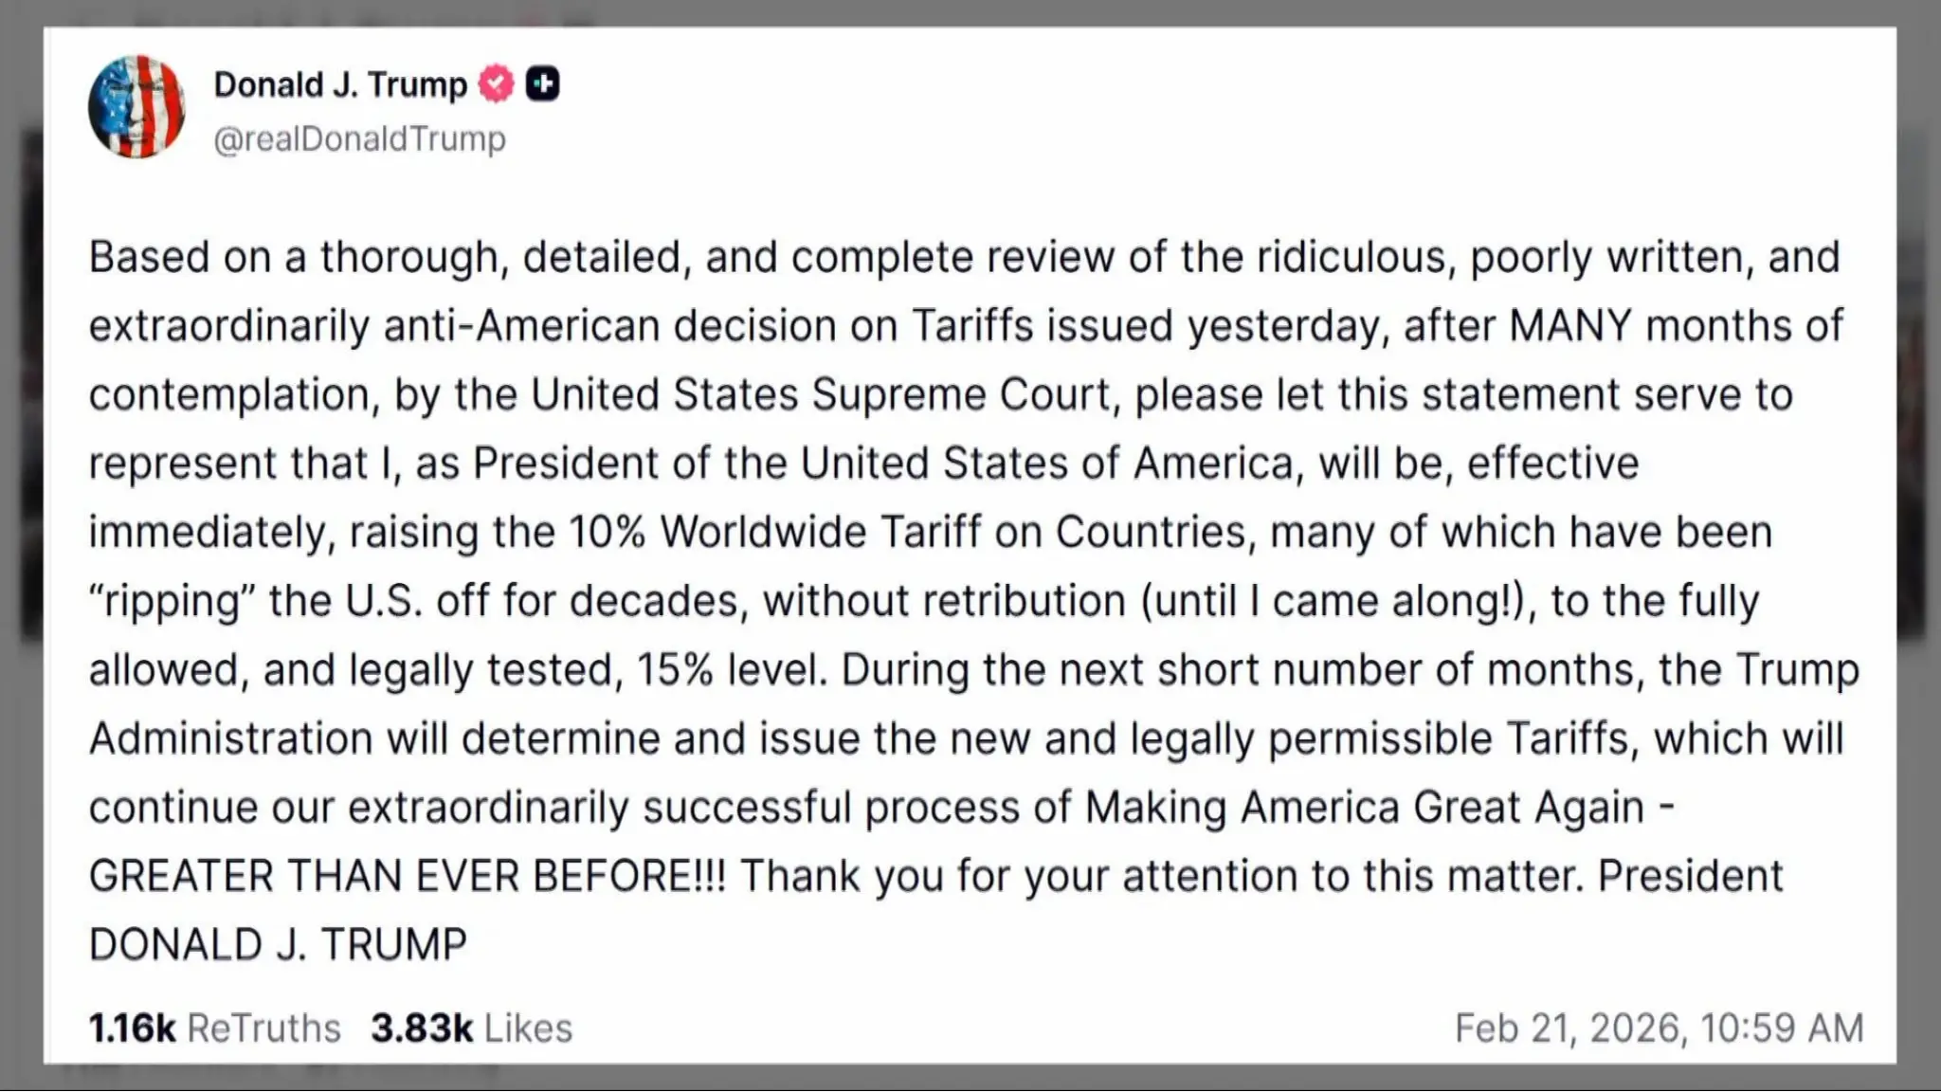Click the flag-painted profile avatar
The height and width of the screenshot is (1092, 1941).
[136, 106]
